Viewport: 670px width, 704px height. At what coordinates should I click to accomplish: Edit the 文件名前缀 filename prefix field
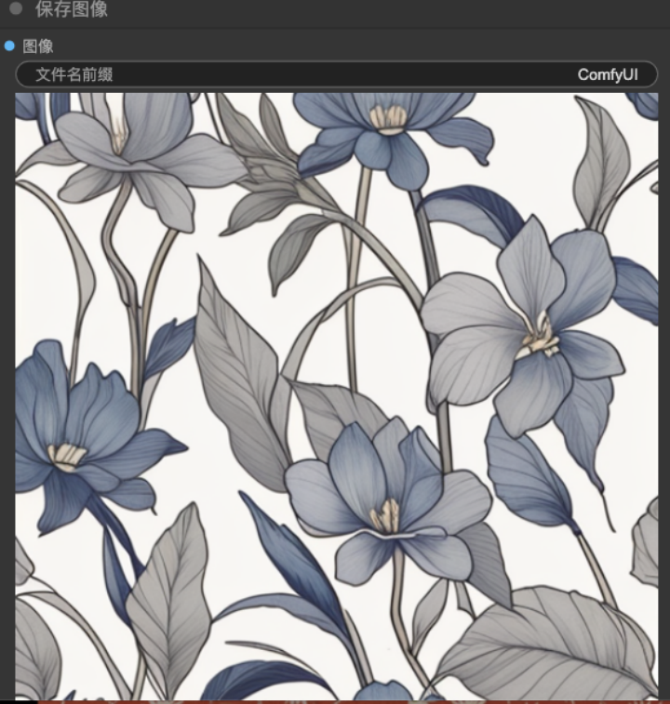pos(337,74)
